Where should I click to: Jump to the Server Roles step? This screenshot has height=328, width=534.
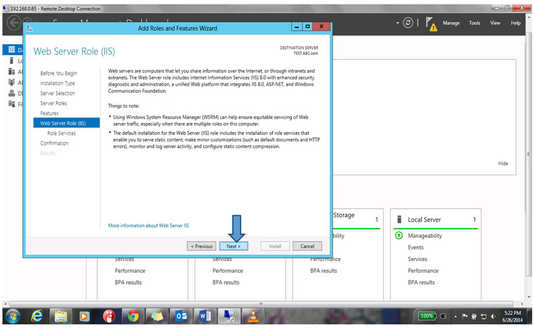click(x=54, y=103)
